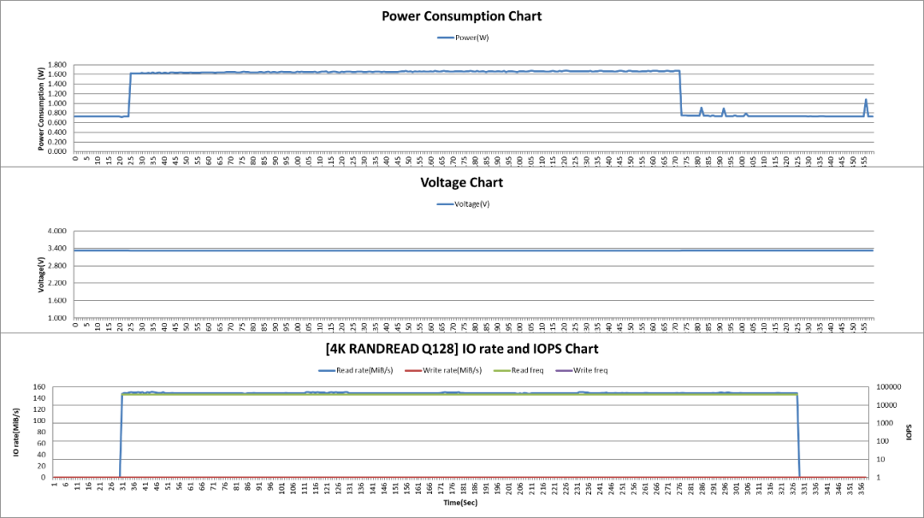This screenshot has width=924, height=518.
Task: Click the 251 time axis label
Action: click(x=623, y=487)
